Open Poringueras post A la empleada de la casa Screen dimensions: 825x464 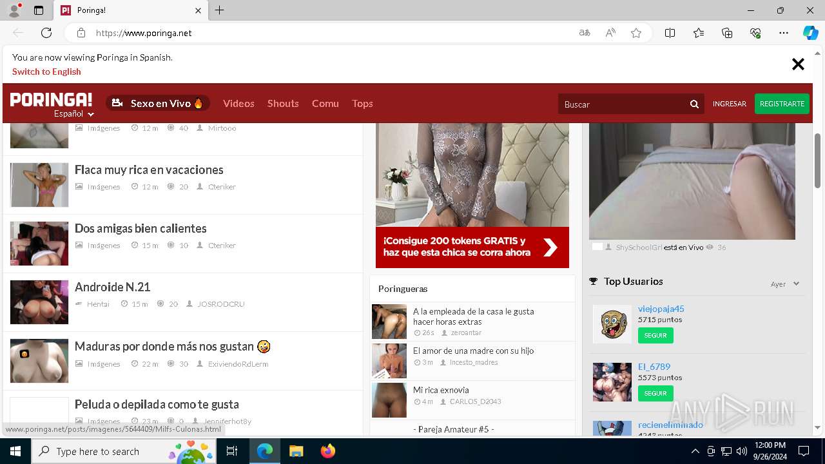coord(473,316)
